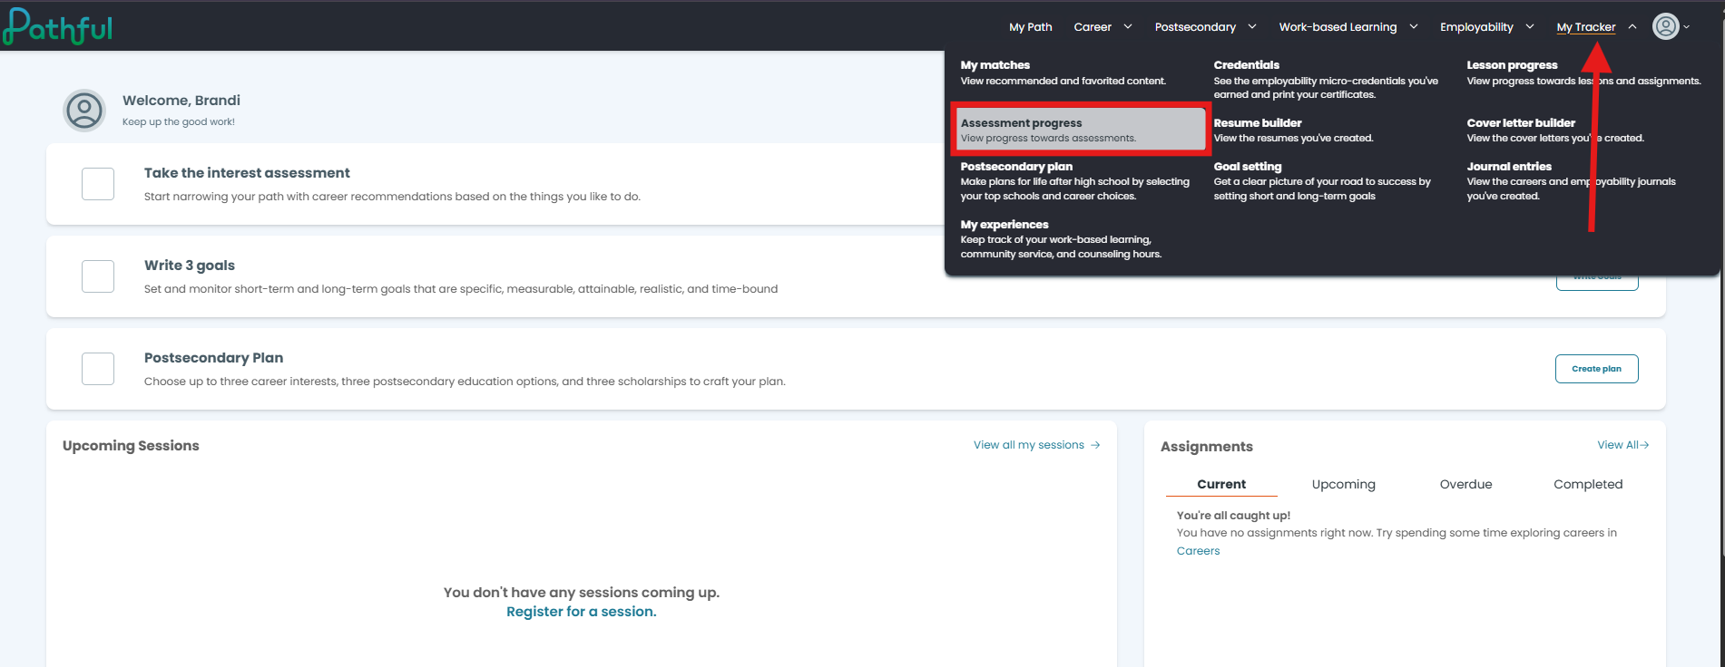
Task: Tick the Postsecondary Plan checkbox
Action: point(98,369)
